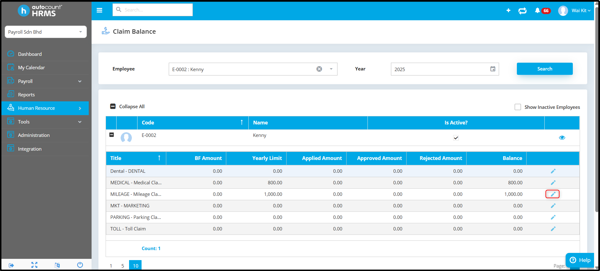
Task: Edit the MKT - MARKETING claim row
Action: 553,206
